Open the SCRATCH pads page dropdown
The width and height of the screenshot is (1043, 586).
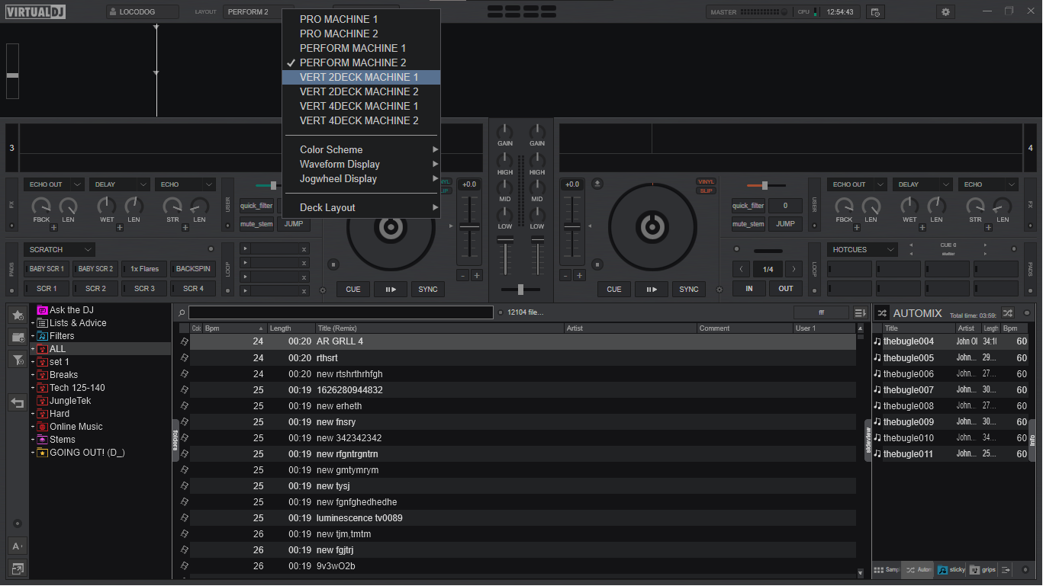click(x=60, y=249)
